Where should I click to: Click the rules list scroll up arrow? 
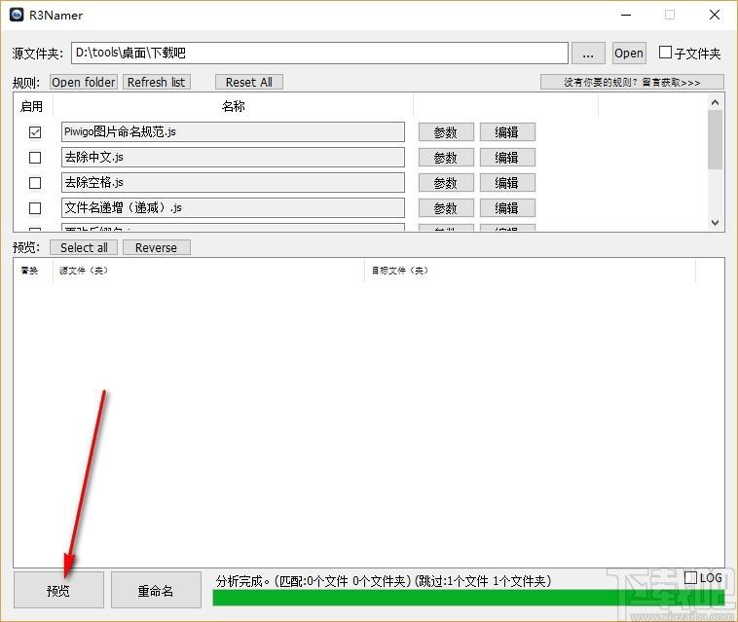pos(715,102)
